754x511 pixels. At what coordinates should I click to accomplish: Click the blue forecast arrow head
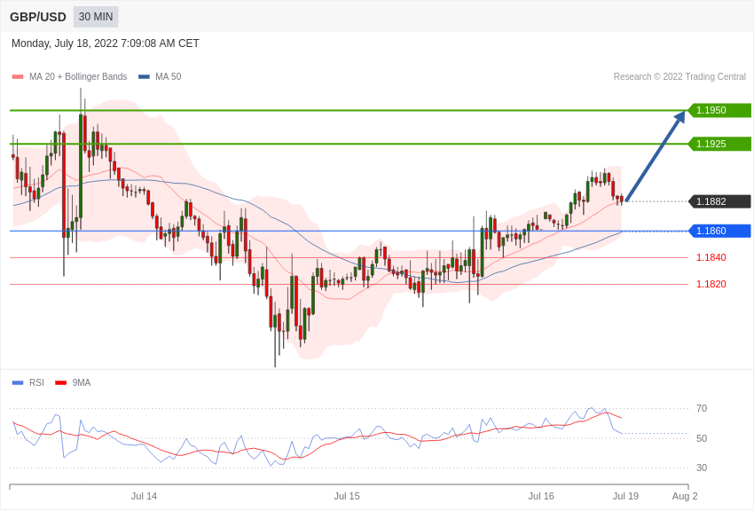tap(680, 116)
